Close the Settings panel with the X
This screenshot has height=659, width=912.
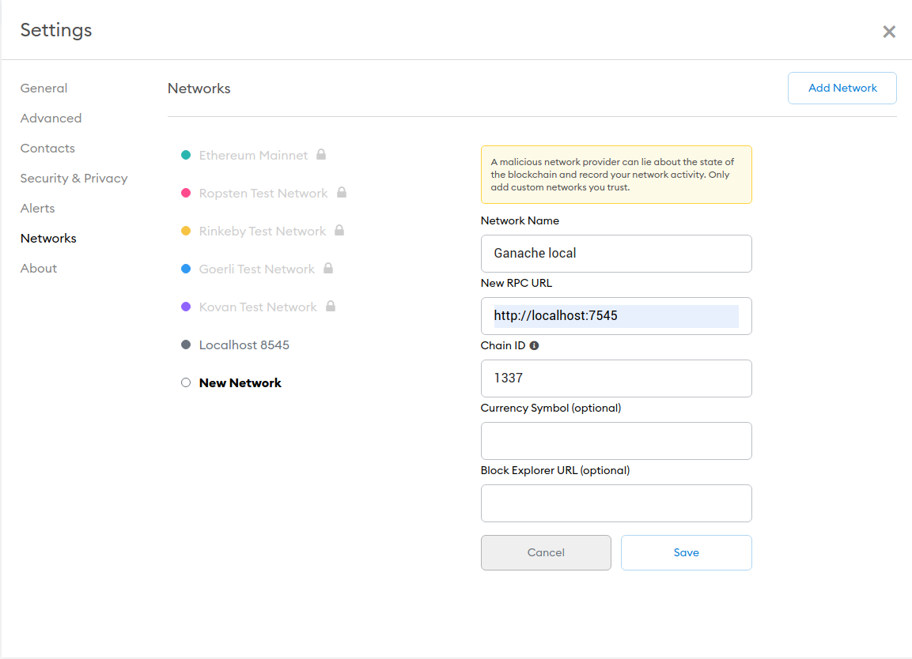coord(889,32)
